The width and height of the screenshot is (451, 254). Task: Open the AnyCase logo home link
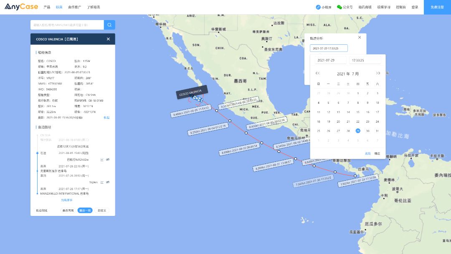(21, 7)
